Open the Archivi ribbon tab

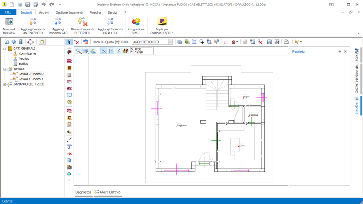[x=44, y=13]
